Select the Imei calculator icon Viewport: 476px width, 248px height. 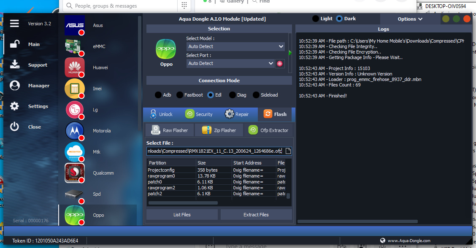(74, 89)
